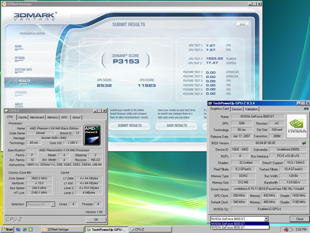Image resolution: width=310 pixels, height=233 pixels.
Task: Select the Graphics Card tab in GPU-Z
Action: (219, 109)
